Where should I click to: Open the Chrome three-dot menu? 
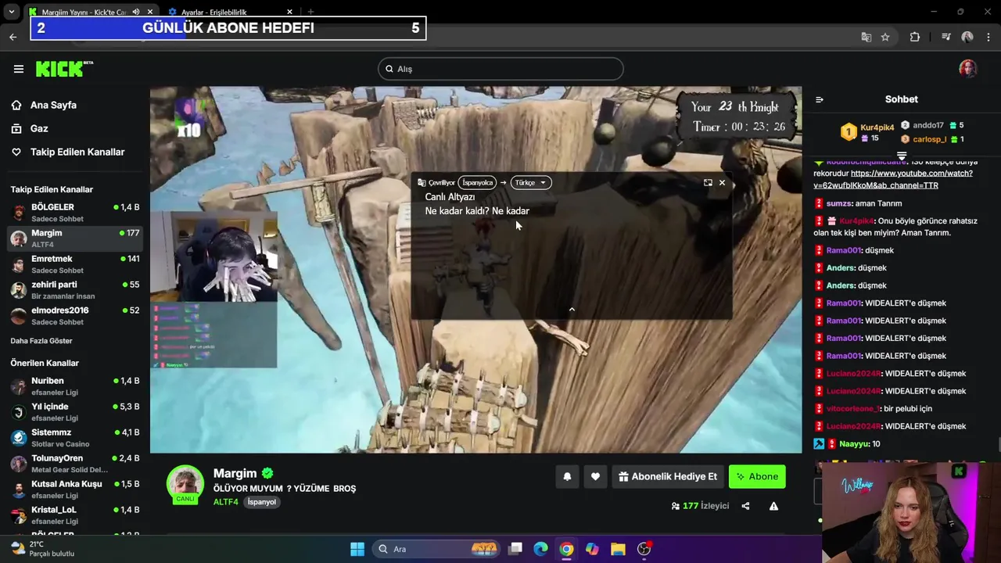[988, 37]
